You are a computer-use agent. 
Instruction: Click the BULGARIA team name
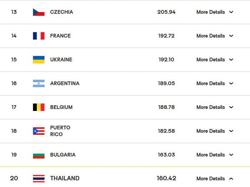(63, 155)
